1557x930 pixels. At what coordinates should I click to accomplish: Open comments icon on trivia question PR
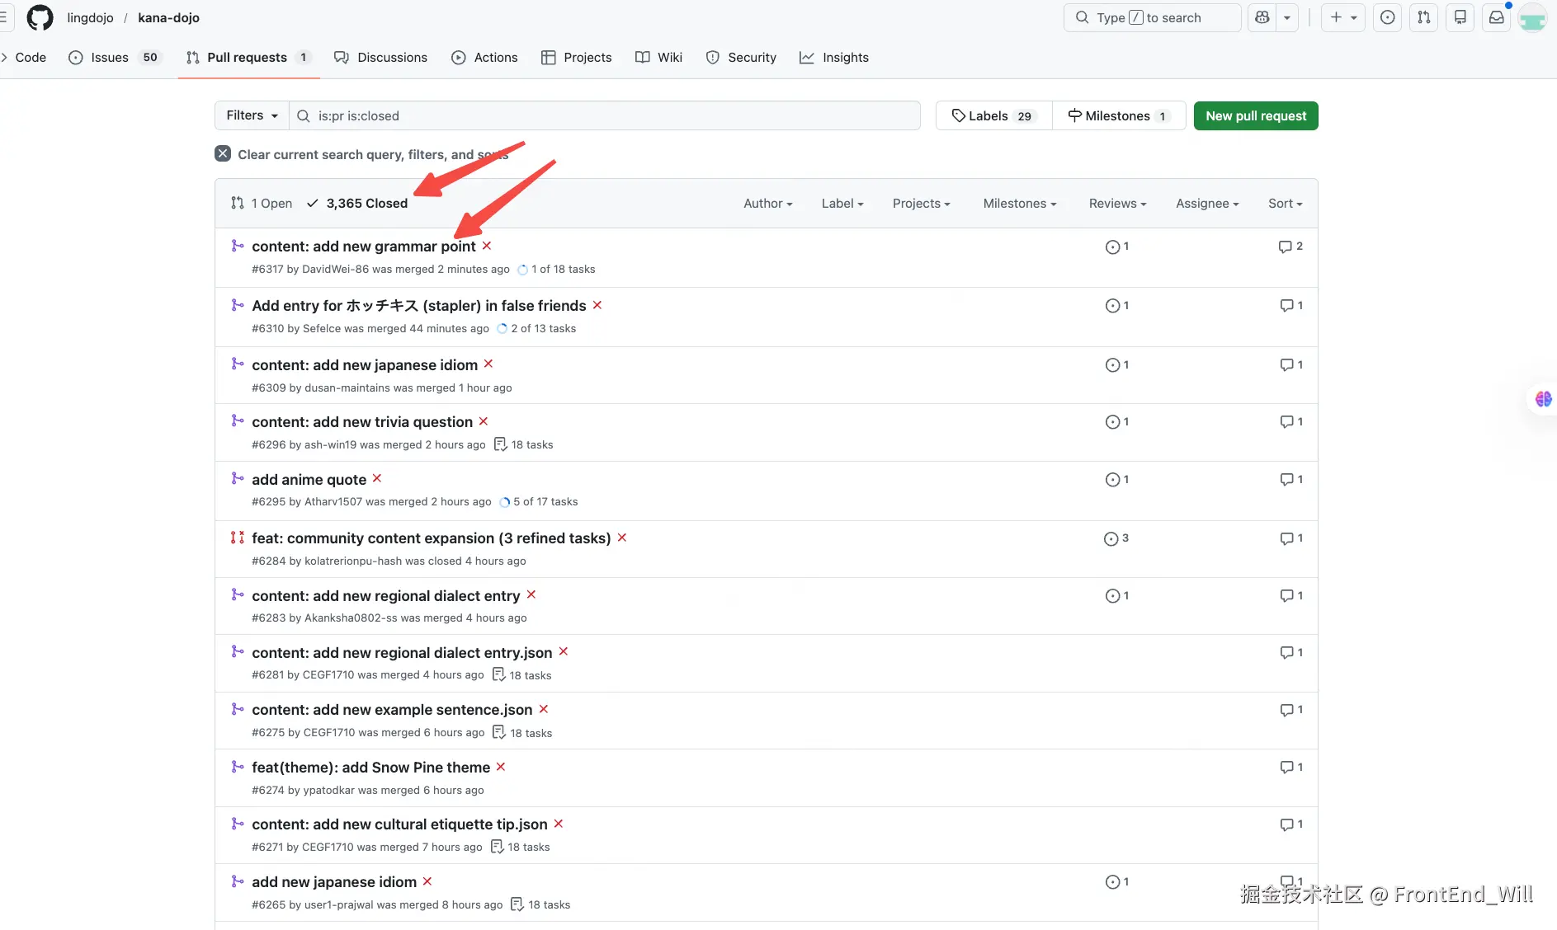(1291, 422)
